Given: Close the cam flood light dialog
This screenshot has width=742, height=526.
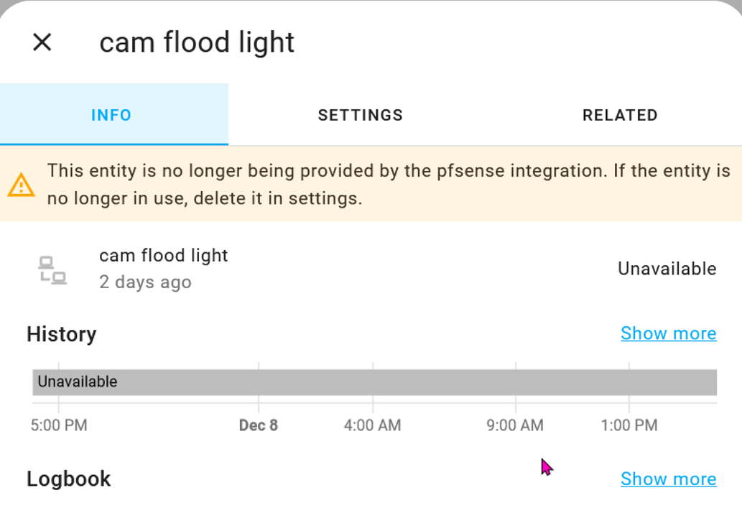Looking at the screenshot, I should pyautogui.click(x=42, y=42).
